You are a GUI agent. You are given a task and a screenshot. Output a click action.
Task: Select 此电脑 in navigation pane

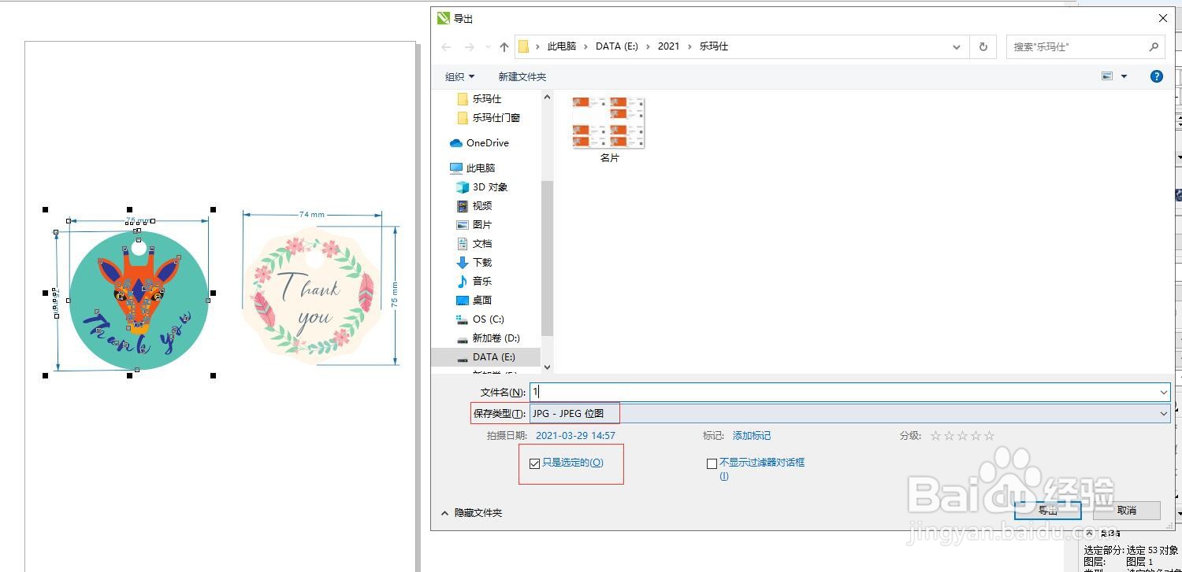pyautogui.click(x=472, y=168)
